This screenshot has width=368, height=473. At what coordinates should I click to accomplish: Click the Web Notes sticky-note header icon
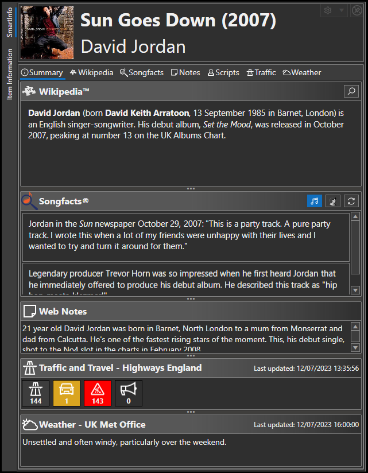29,311
